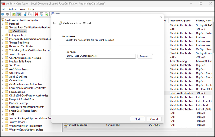
Task: Open the File menu
Action: 4,9
